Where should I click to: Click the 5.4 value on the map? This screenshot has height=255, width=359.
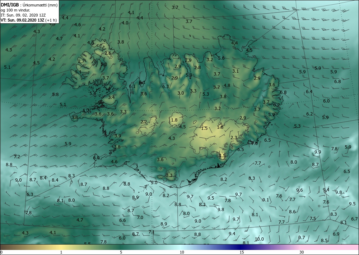pyautogui.click(x=93, y=93)
